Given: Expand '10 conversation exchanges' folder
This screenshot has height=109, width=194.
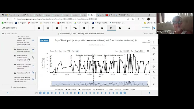Looking at the screenshot, I should (15, 56).
